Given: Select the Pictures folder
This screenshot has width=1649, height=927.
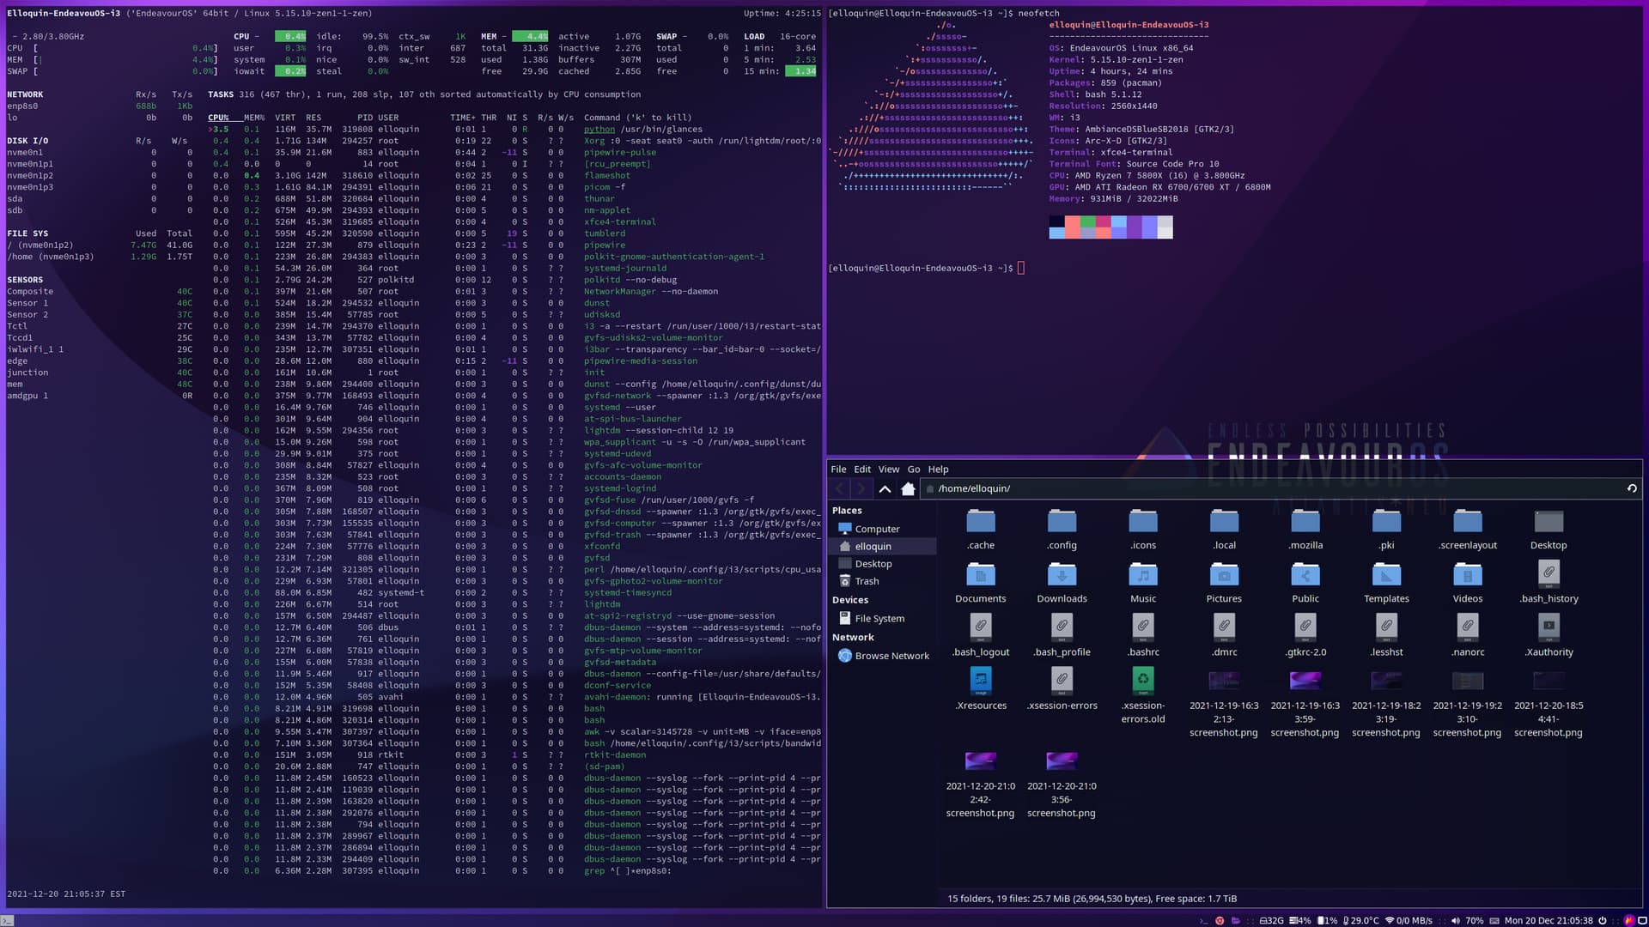Looking at the screenshot, I should [1224, 583].
